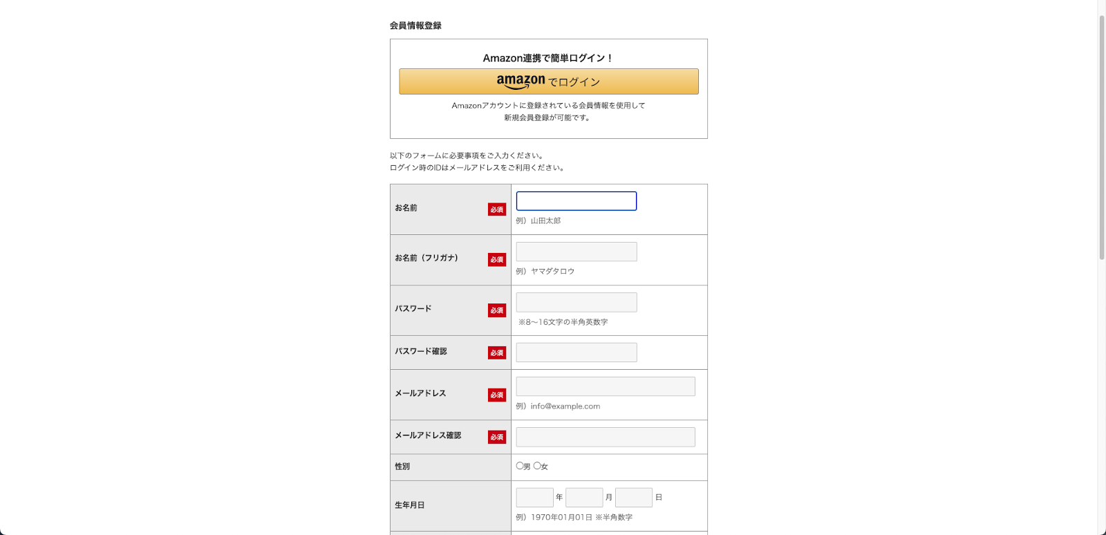Screen dimensions: 1106x535
Task: Click the '※8〜16文字の半角英数字' note
Action: coord(563,322)
